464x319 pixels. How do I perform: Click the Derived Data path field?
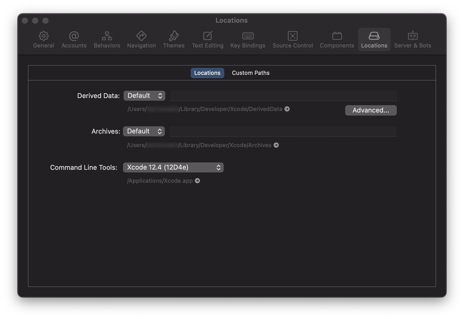pyautogui.click(x=283, y=96)
